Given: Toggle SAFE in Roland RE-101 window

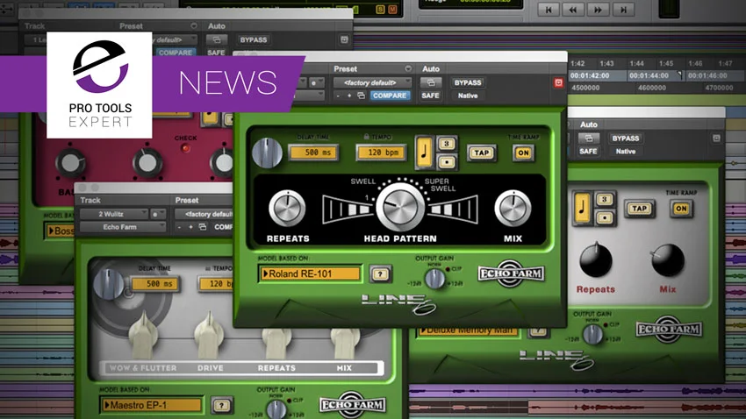Looking at the screenshot, I should coord(430,96).
